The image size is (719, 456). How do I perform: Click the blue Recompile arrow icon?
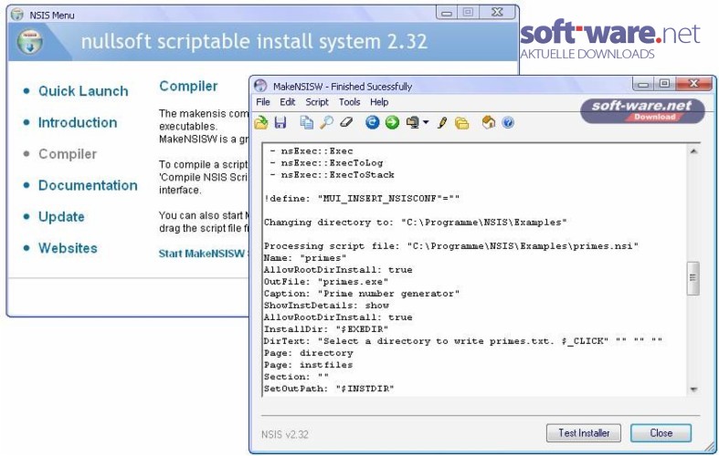pyautogui.click(x=373, y=122)
